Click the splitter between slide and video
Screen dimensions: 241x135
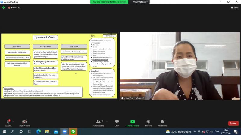[x=118, y=66]
